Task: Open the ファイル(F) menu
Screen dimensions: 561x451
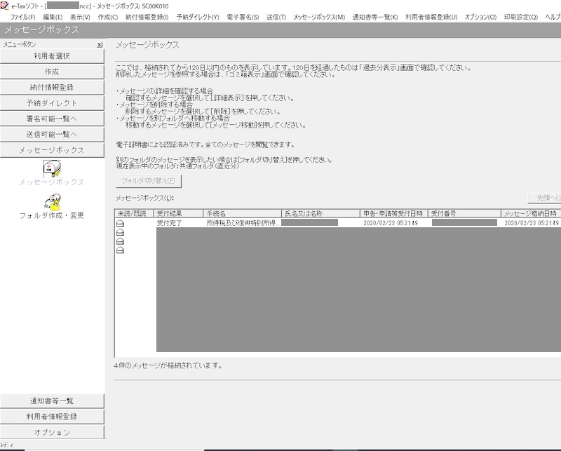Action: 23,17
